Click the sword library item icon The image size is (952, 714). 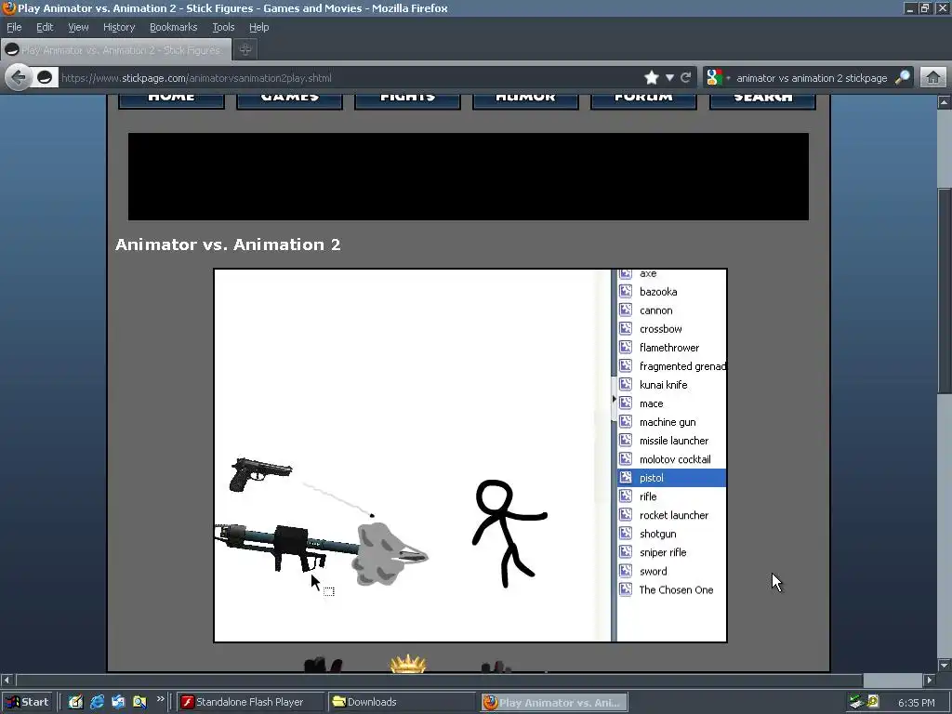626,571
